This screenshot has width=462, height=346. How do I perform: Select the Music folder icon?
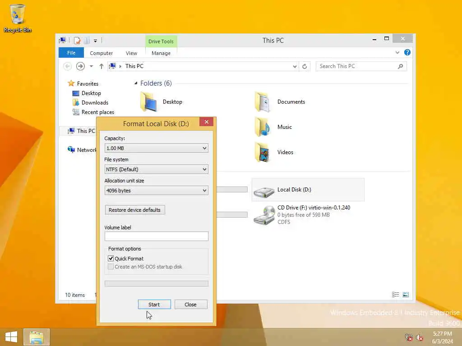pyautogui.click(x=262, y=127)
